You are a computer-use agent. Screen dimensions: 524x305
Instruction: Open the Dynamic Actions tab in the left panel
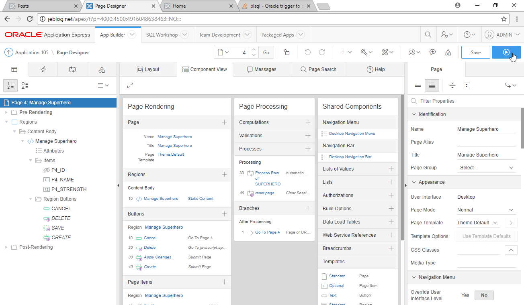(43, 69)
